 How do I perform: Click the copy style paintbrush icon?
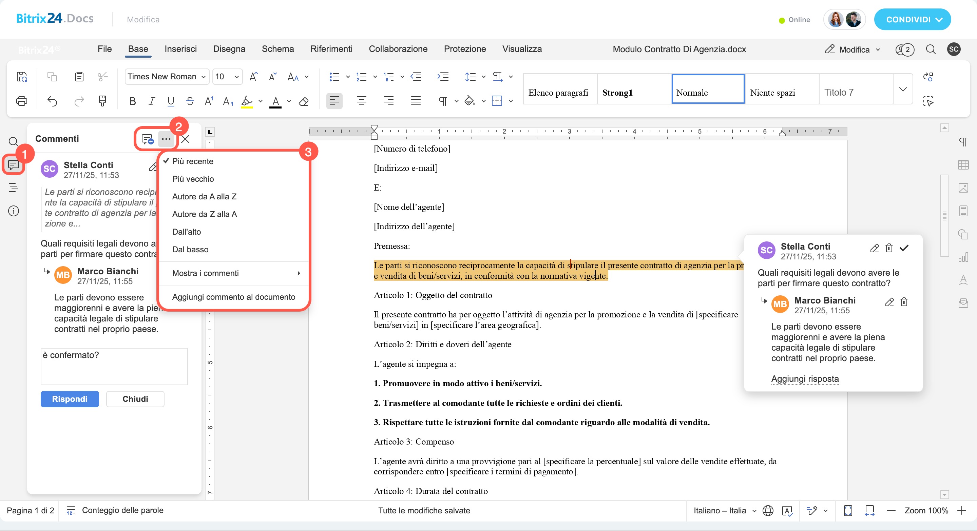(102, 101)
